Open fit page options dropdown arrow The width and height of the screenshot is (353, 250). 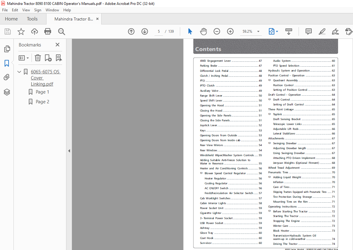[277, 31]
